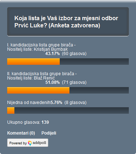Click the (60 glasova) vote count
Image resolution: width=136 pixels, height=154 pixels.
click(x=74, y=54)
